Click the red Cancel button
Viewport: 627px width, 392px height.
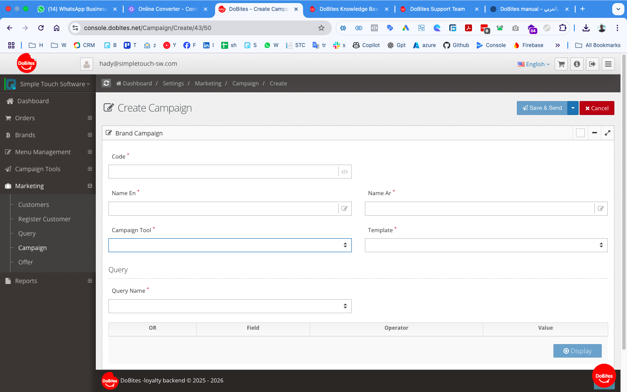597,108
